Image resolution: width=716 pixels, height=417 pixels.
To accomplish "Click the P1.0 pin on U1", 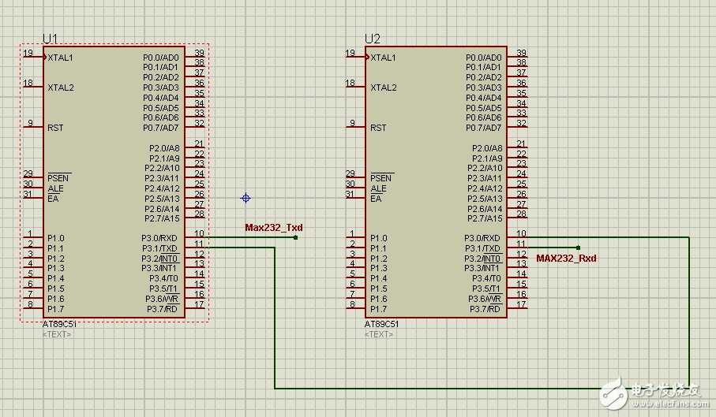I will [56, 238].
